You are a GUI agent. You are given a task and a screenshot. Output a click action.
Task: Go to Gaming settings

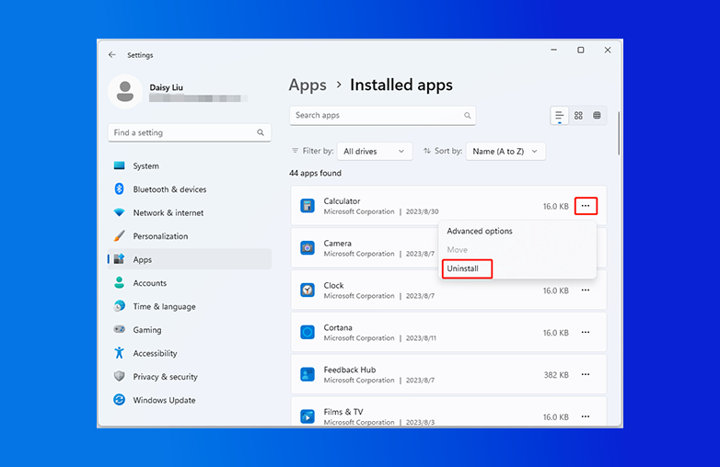pyautogui.click(x=189, y=329)
